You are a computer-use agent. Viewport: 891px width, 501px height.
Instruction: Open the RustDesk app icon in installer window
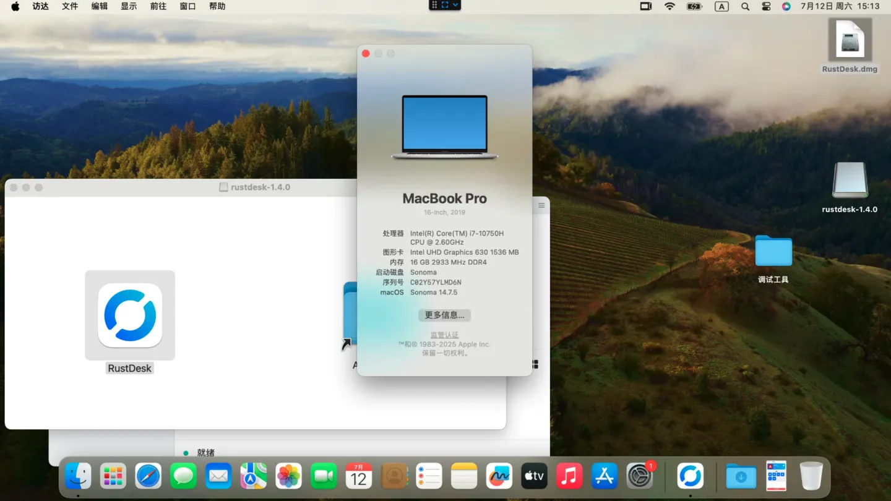click(x=130, y=315)
